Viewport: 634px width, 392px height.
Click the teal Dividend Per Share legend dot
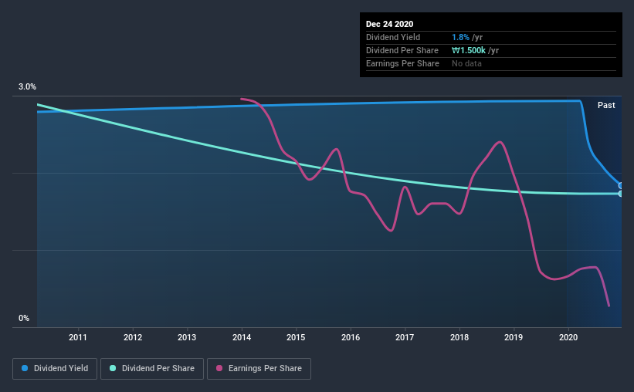[113, 368]
